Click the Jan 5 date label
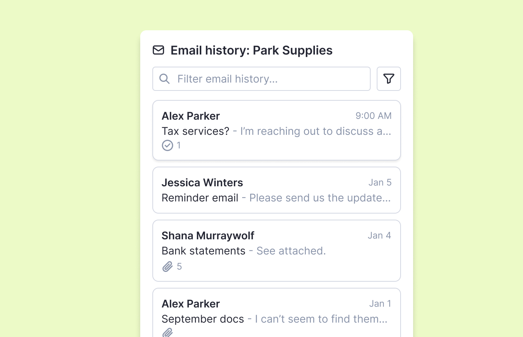 (380, 183)
